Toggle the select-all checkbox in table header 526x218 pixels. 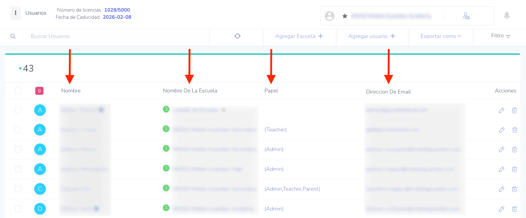(18, 91)
